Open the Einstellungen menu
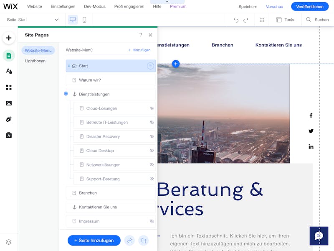 click(x=63, y=6)
